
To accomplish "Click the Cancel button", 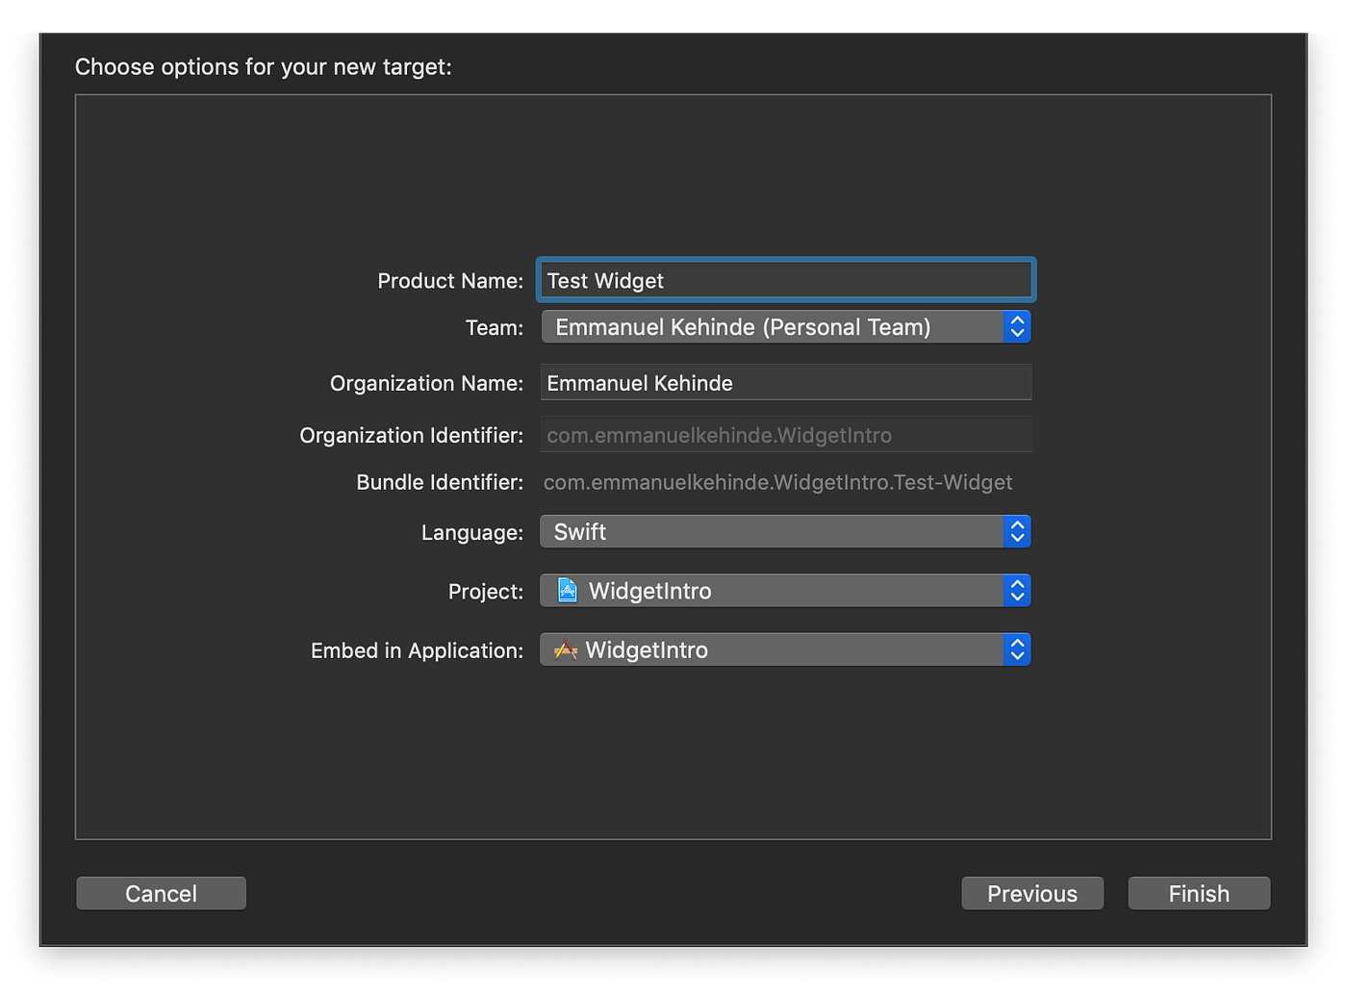I will coord(161,893).
